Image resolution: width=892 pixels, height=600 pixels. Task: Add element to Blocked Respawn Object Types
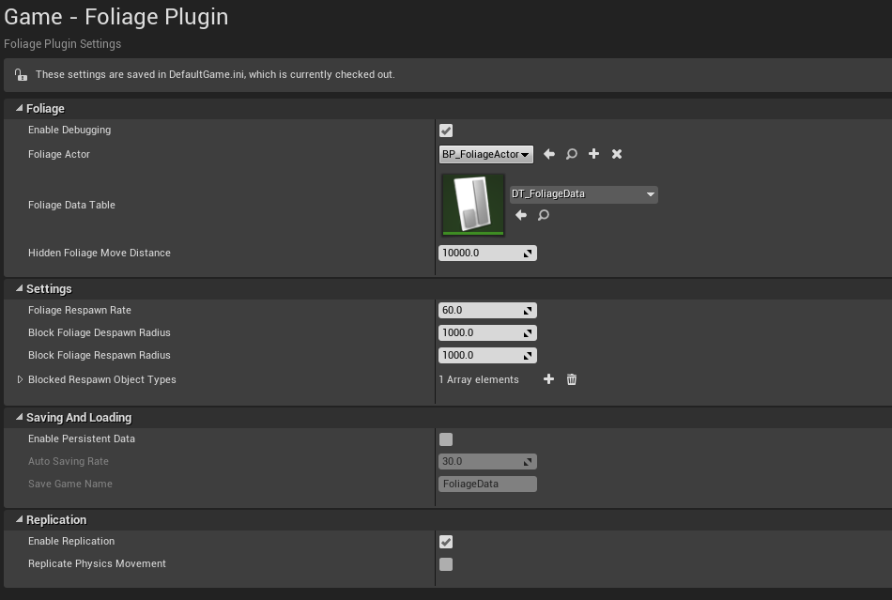click(x=548, y=379)
